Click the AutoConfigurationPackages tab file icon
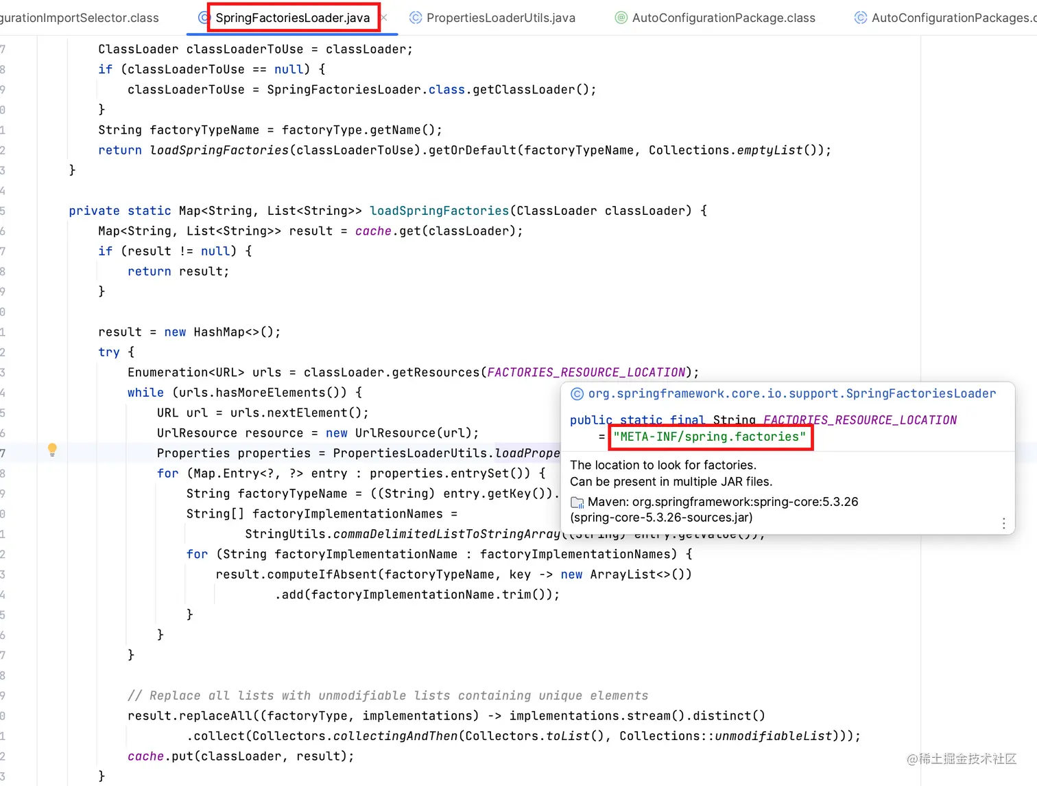This screenshot has height=786, width=1037. click(860, 18)
